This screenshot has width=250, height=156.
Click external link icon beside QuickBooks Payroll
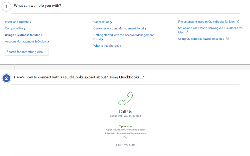(227, 38)
